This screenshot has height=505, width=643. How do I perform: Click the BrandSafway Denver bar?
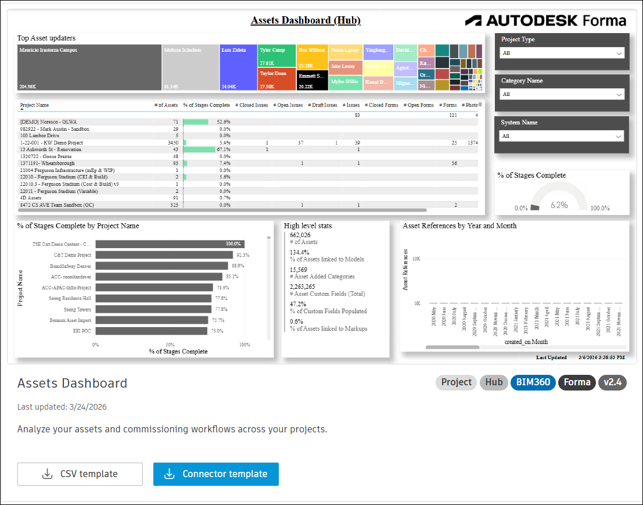click(x=162, y=266)
